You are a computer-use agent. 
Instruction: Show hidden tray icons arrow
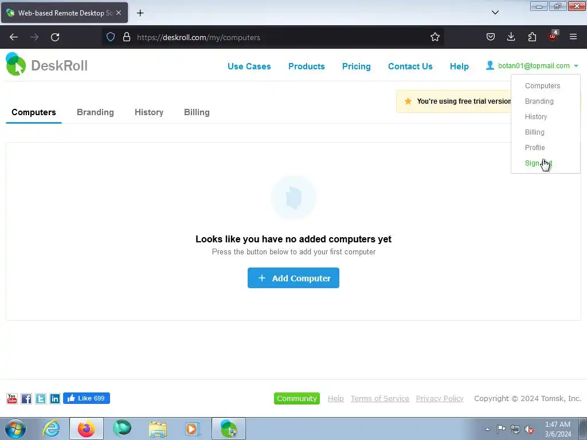point(487,429)
